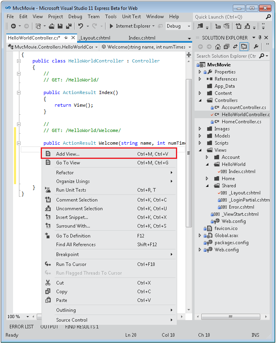Expand the Properties node in Solution Explorer
276x343 pixels.
pyautogui.click(x=200, y=72)
